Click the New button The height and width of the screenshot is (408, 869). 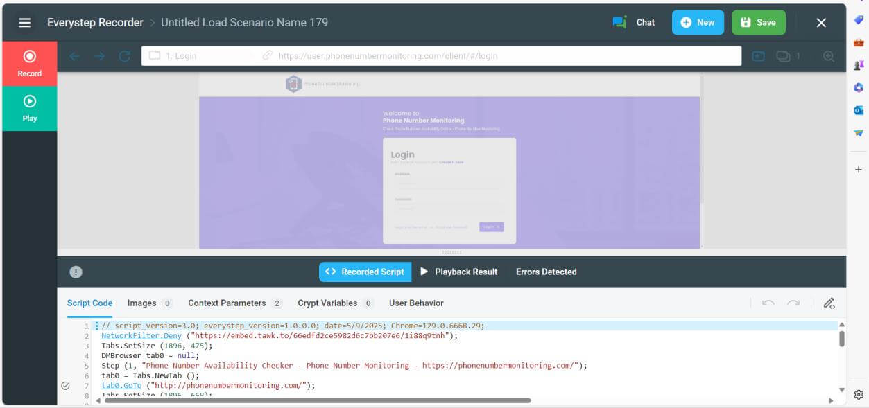click(698, 22)
